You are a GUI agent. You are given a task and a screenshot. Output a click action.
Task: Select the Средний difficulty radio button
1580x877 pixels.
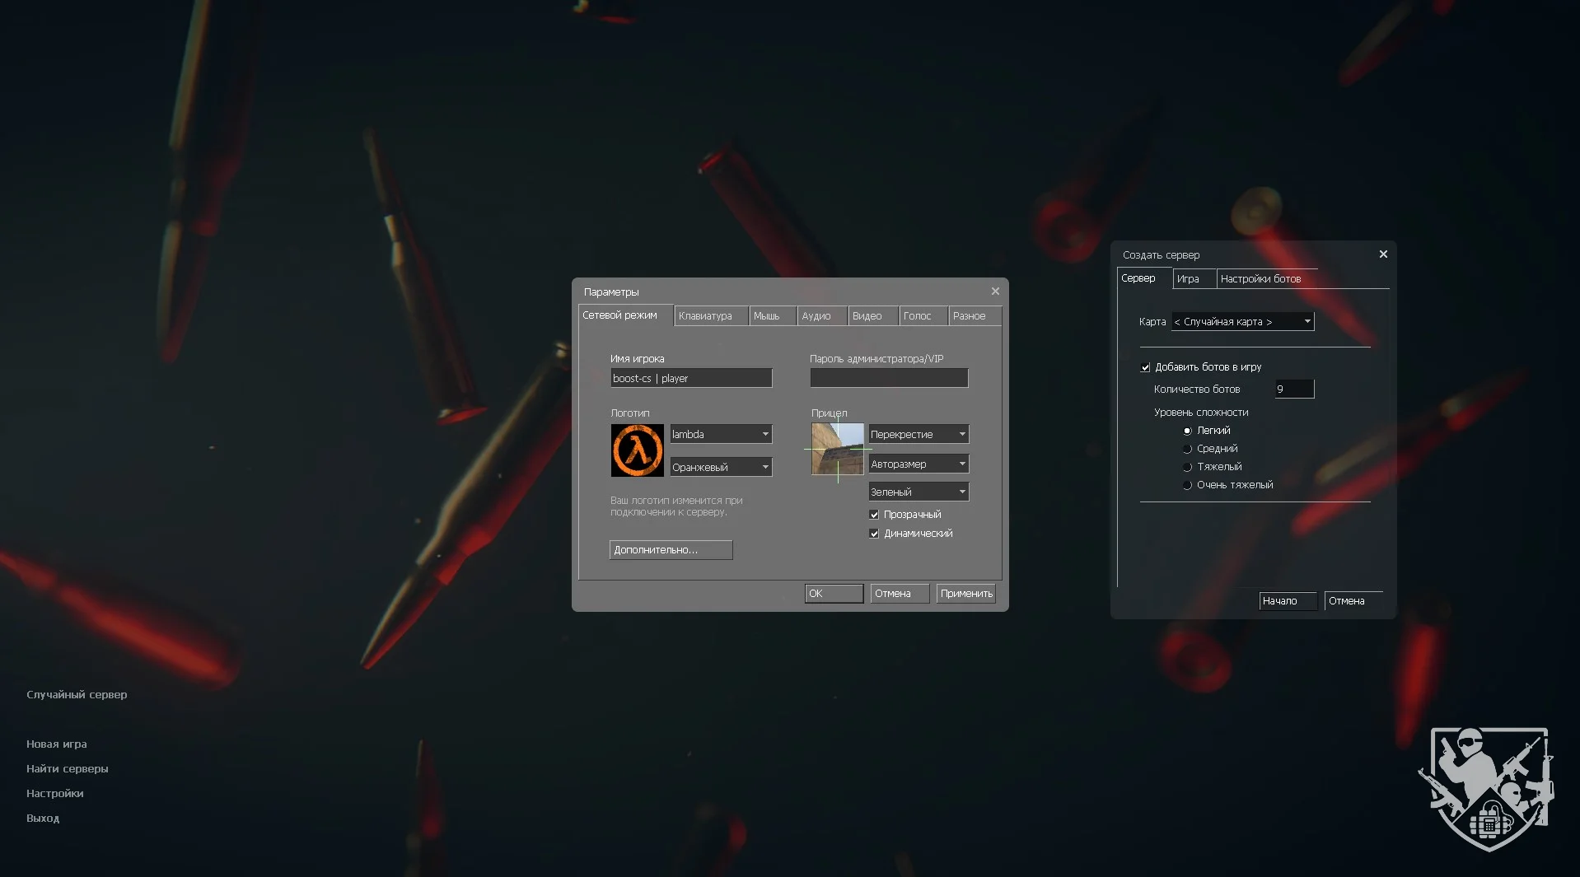coord(1187,449)
